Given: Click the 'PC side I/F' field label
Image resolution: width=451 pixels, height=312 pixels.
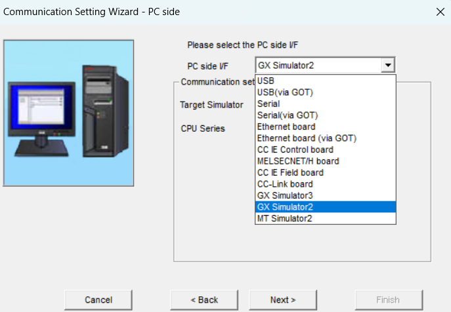Looking at the screenshot, I should 207,66.
